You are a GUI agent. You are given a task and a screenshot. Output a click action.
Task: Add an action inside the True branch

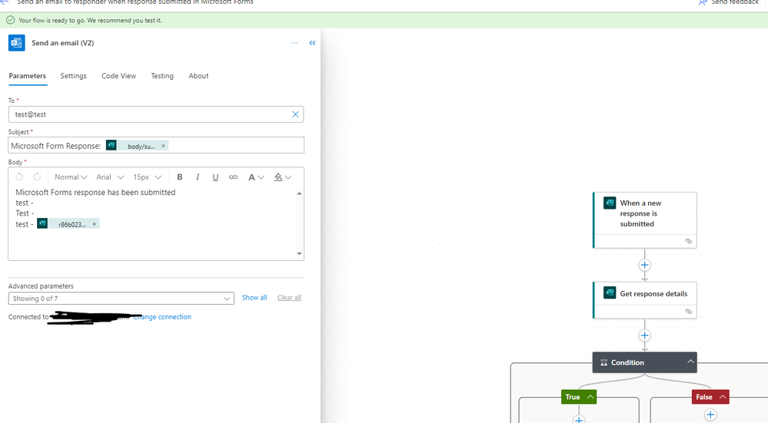579,419
